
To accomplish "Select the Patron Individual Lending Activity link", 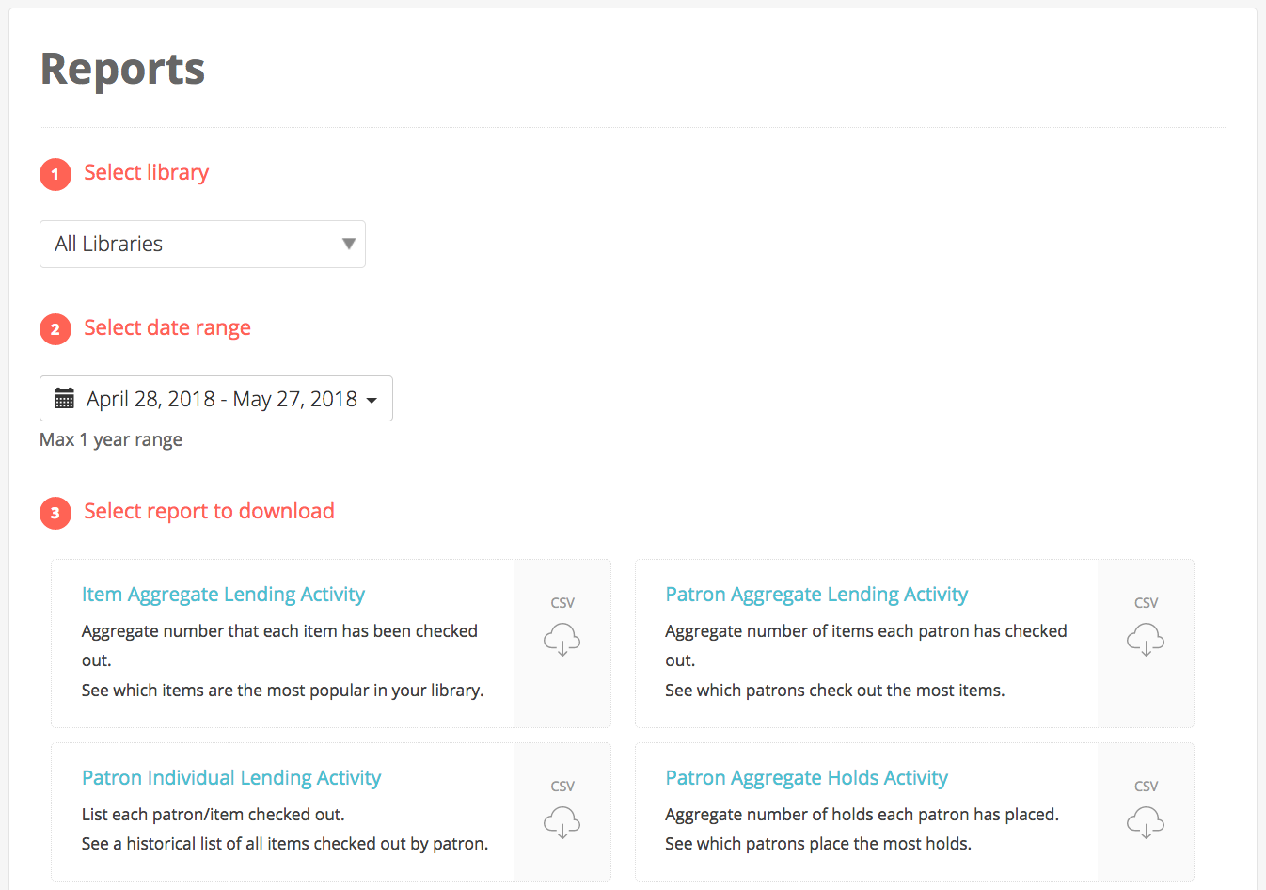I will pyautogui.click(x=231, y=778).
